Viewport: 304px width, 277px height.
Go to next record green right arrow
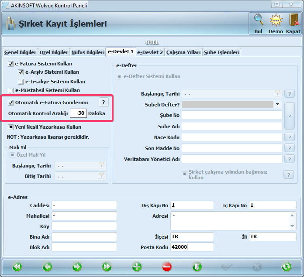[77, 267]
